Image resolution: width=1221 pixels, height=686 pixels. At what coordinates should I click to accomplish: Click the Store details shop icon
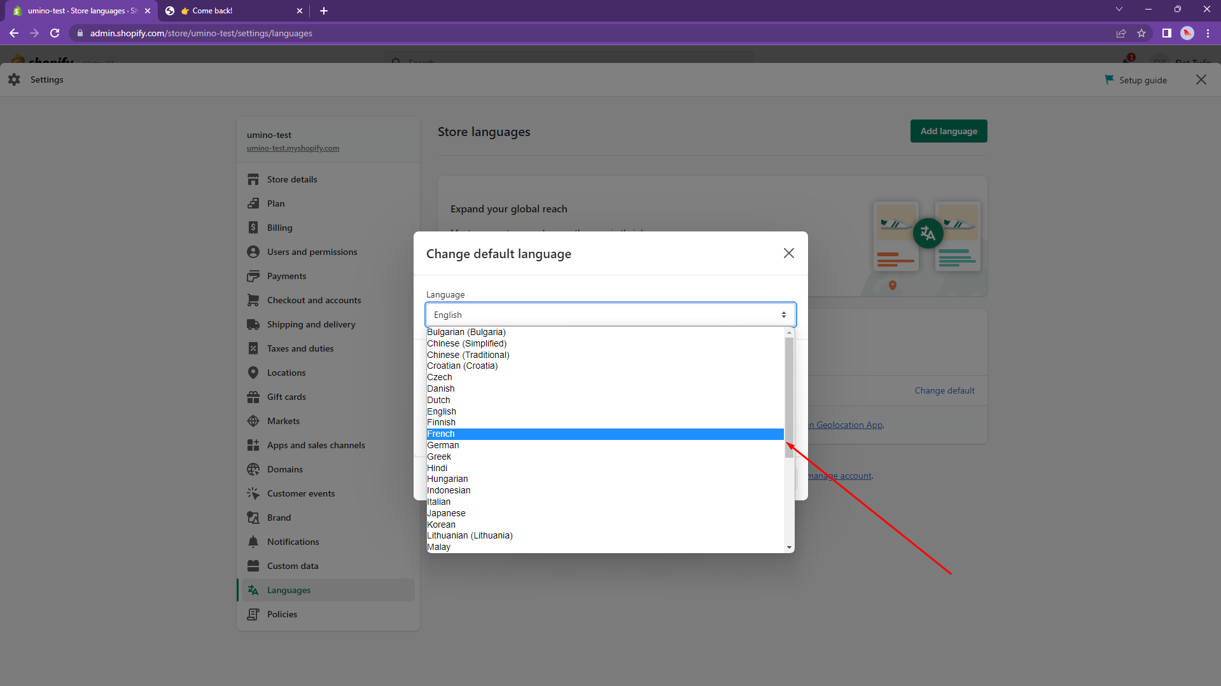pos(253,179)
